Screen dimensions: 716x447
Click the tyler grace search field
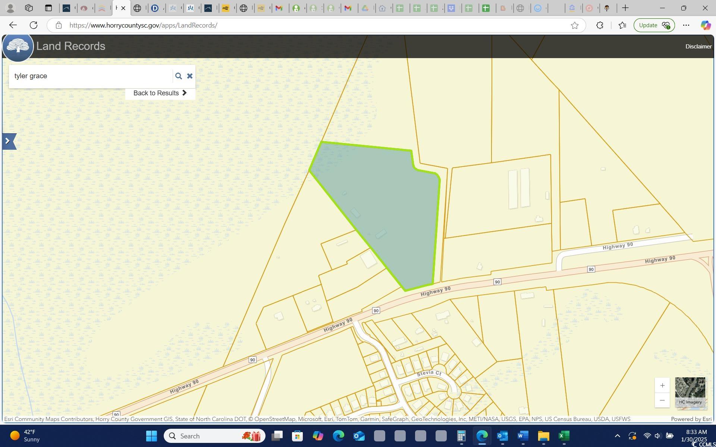(89, 76)
